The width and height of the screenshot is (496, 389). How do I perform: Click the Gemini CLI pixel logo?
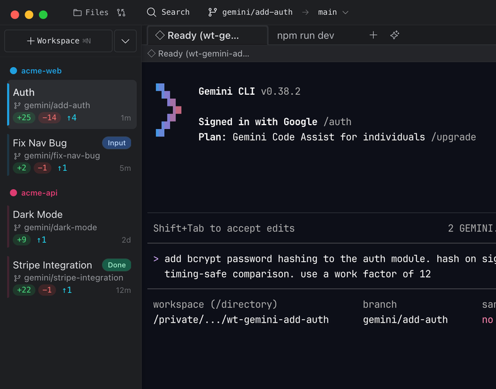coord(169,110)
